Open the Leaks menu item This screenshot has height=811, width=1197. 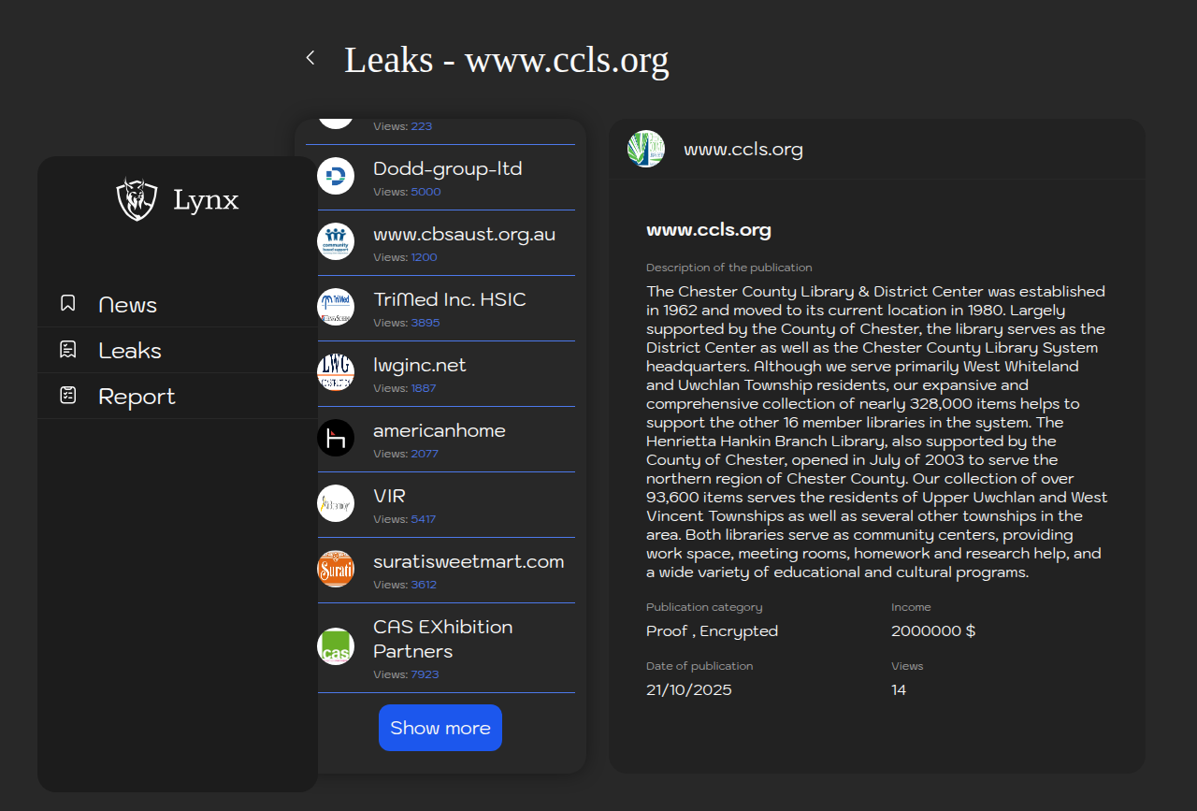click(130, 351)
